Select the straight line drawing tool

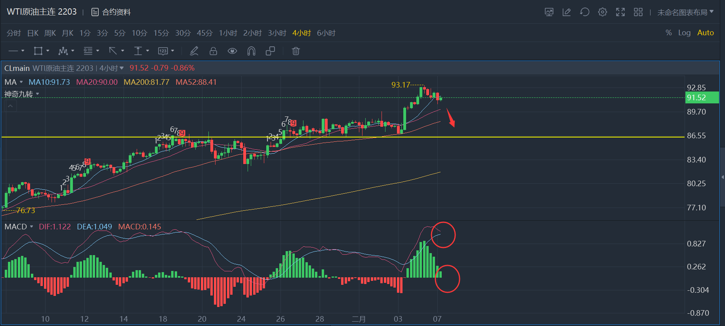13,51
